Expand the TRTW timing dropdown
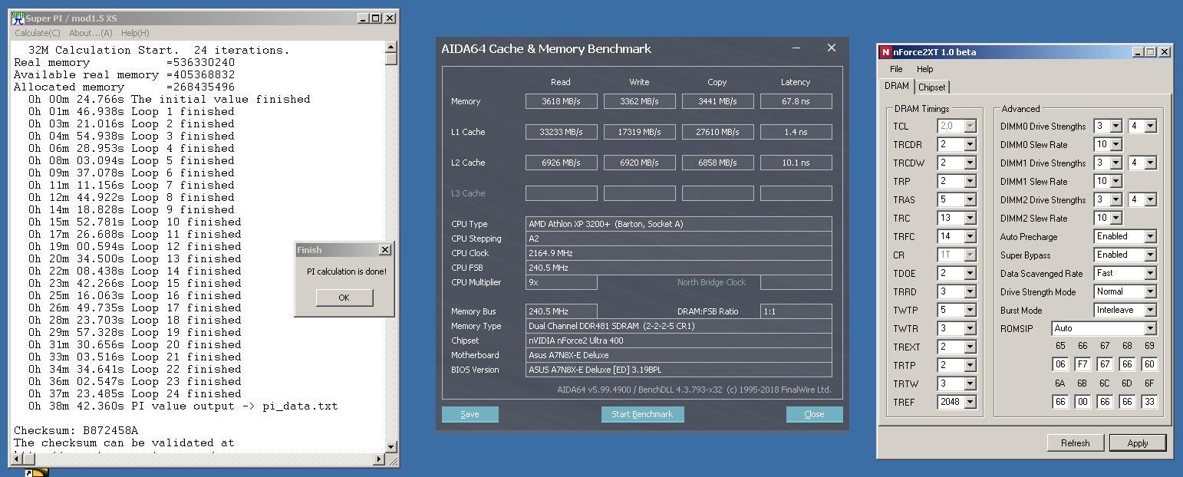 (x=970, y=383)
